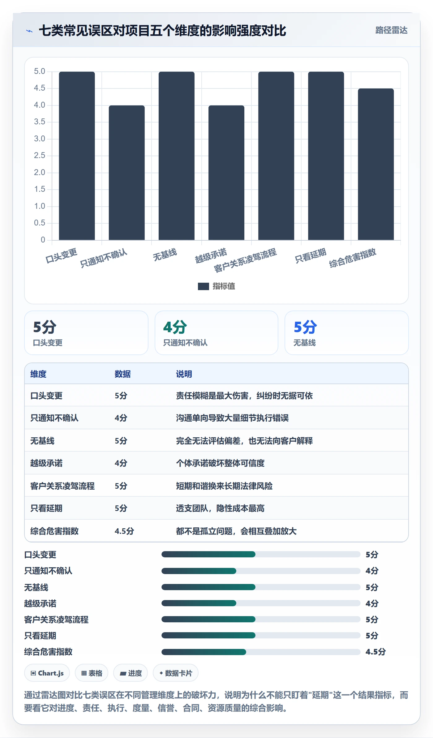Click 沟通单向导致大量细节执行错误 description cell

tap(232, 418)
